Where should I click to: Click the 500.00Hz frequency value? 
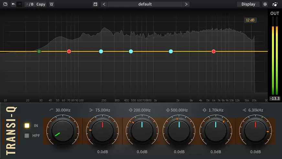(179, 110)
